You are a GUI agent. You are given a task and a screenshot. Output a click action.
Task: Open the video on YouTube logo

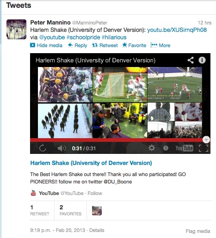pos(184,148)
